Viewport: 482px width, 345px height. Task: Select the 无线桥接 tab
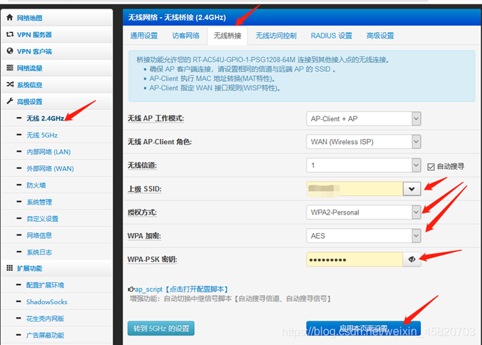(x=227, y=36)
